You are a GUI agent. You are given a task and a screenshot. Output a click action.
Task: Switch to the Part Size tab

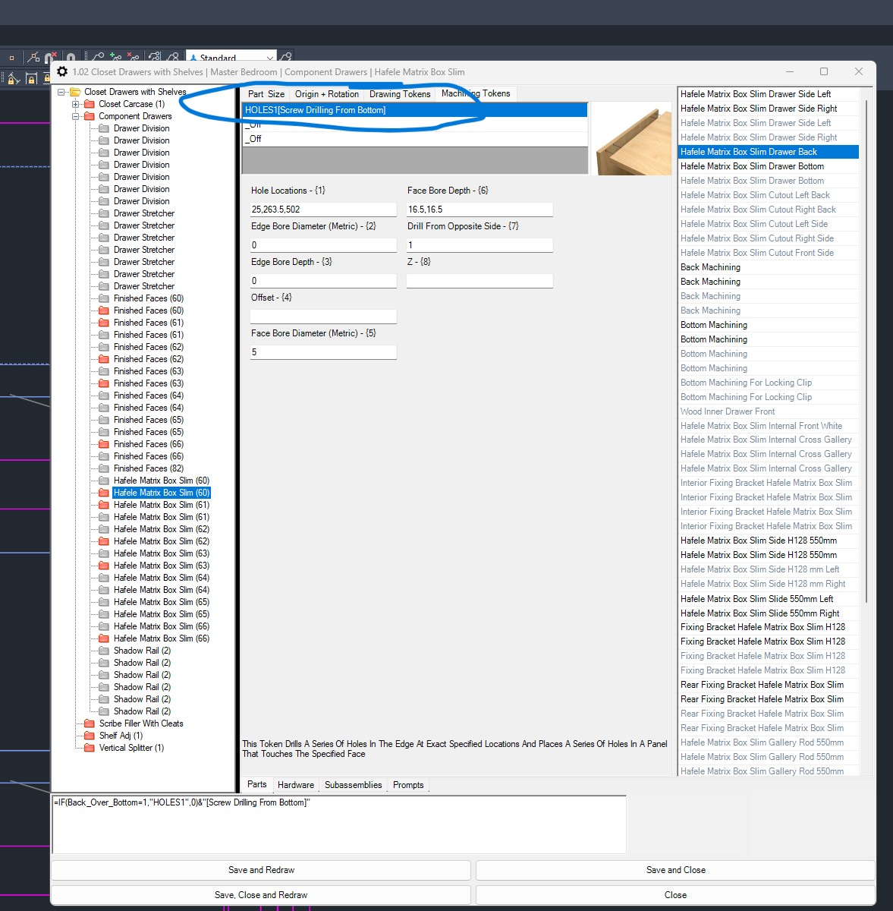pos(266,94)
